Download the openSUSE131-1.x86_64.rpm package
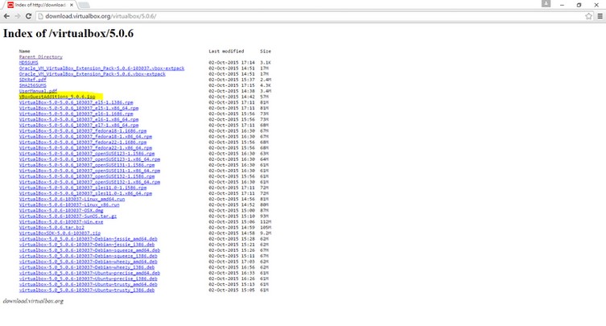Image resolution: width=606 pixels, height=326 pixels. pyautogui.click(x=89, y=170)
